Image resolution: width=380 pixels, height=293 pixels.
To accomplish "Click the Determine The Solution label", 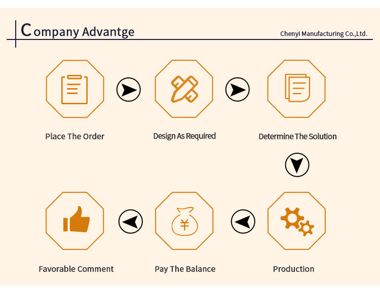I will (297, 137).
